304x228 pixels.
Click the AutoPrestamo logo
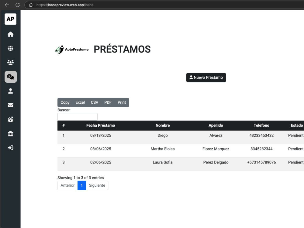click(72, 50)
